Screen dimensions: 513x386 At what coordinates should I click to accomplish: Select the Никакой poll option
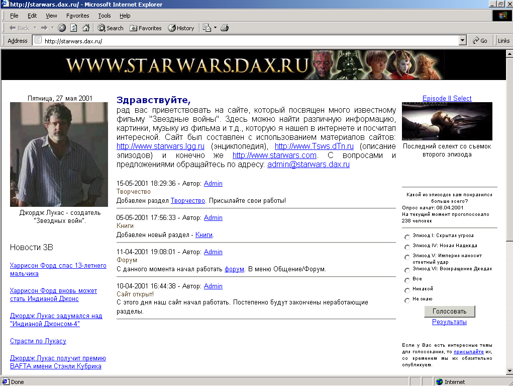(x=407, y=290)
